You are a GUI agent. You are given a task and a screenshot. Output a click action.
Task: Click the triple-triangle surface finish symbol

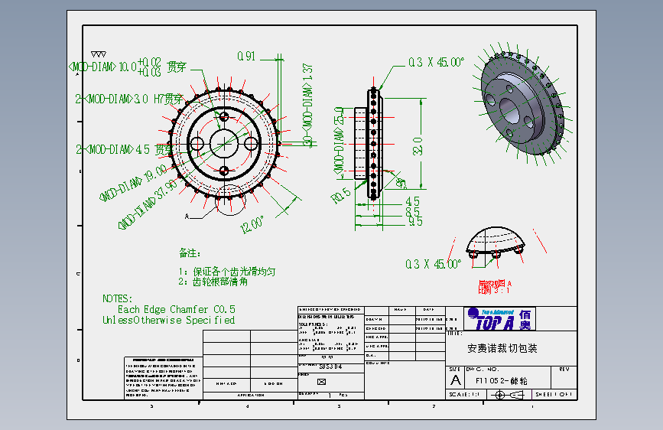[99, 54]
